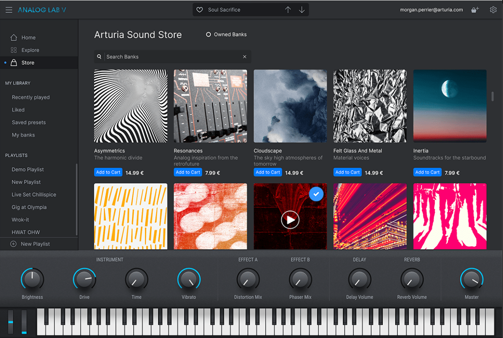503x338 pixels.
Task: Play the preview of the red bank
Action: click(290, 220)
